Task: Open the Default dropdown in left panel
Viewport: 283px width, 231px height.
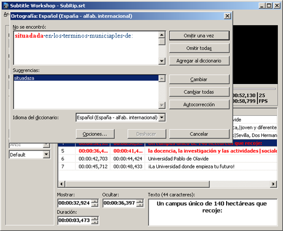Action: point(47,155)
